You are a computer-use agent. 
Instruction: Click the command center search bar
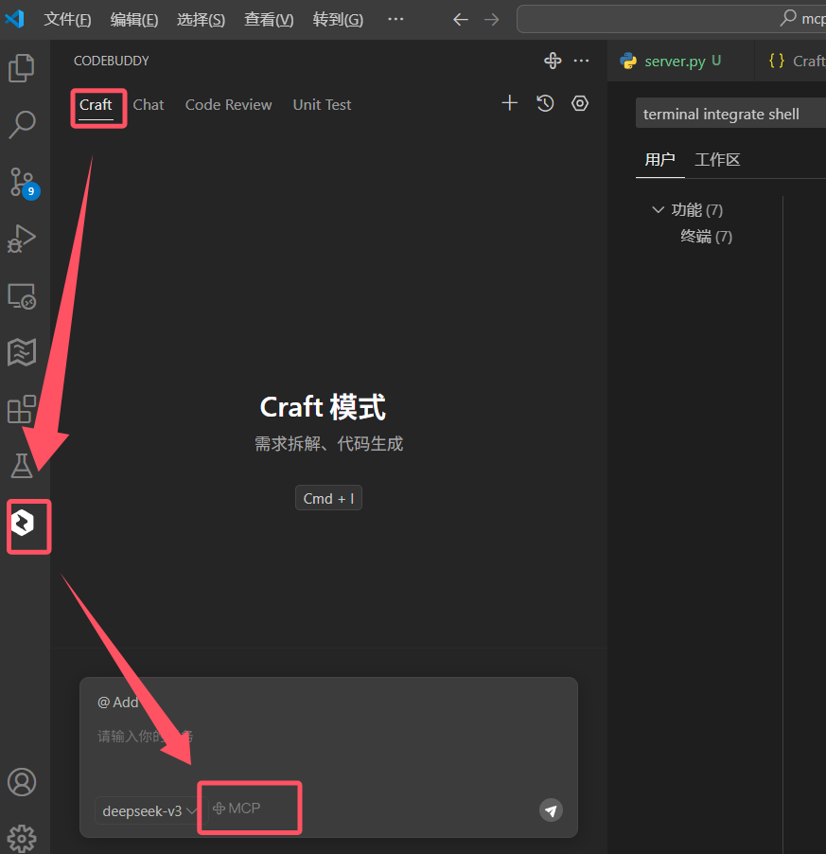(672, 19)
